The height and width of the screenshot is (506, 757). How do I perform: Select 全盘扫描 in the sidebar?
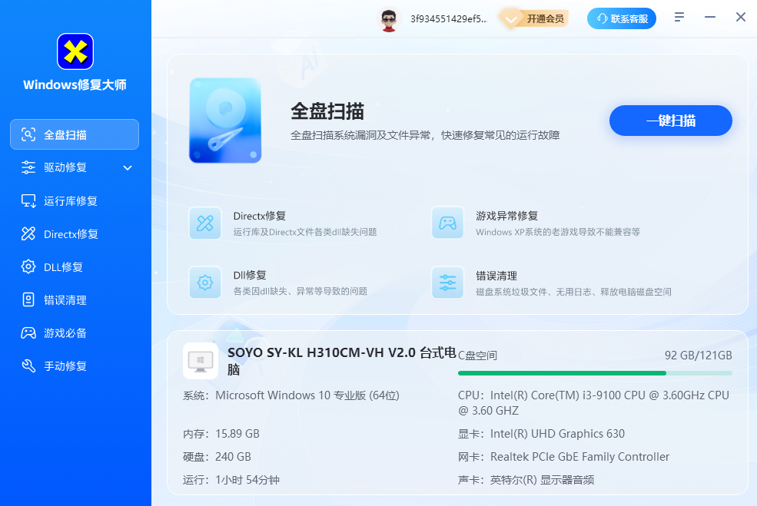coord(75,134)
